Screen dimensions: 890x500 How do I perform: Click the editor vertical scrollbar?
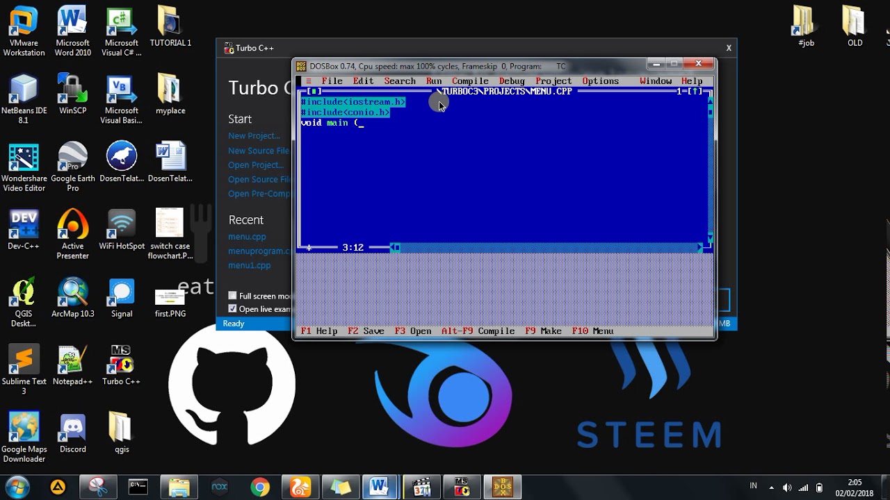point(710,169)
